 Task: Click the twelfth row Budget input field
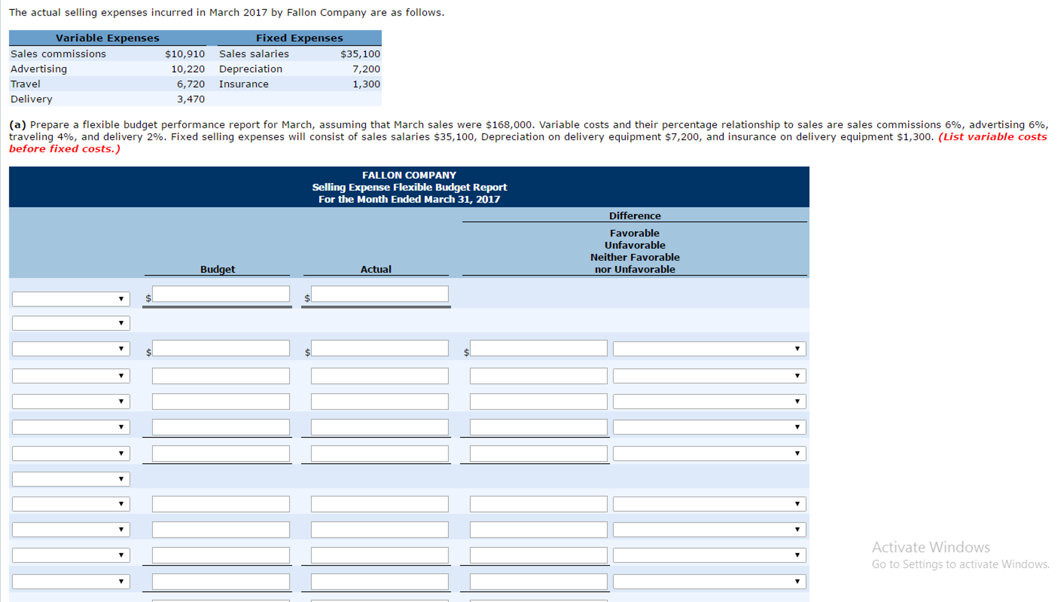click(x=221, y=582)
